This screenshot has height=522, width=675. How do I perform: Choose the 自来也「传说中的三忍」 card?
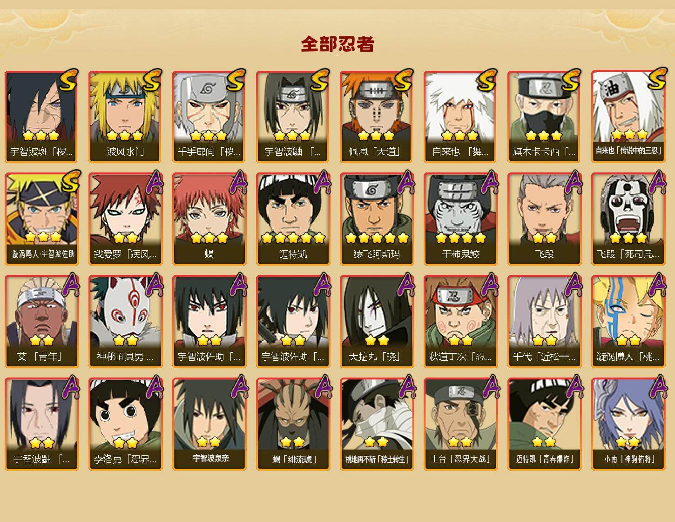click(628, 117)
